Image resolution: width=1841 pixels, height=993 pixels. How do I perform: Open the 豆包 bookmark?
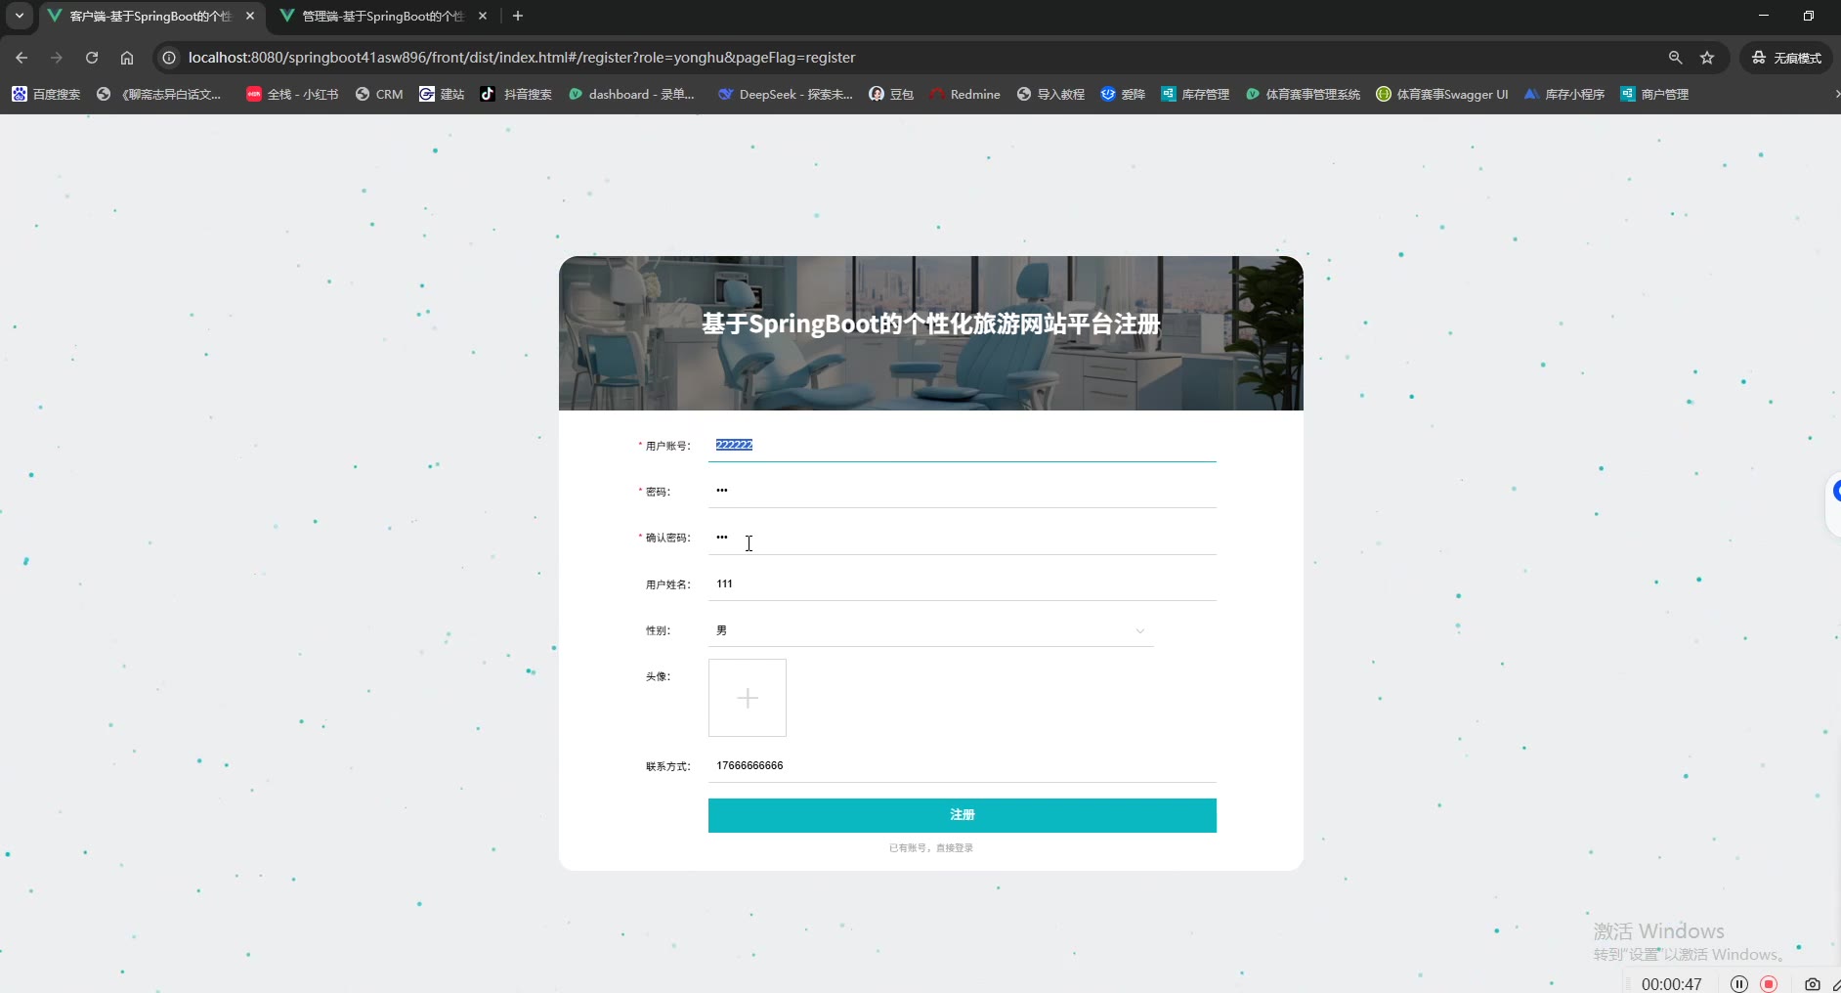click(x=891, y=94)
